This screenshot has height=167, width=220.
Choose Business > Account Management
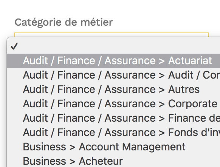(113, 147)
